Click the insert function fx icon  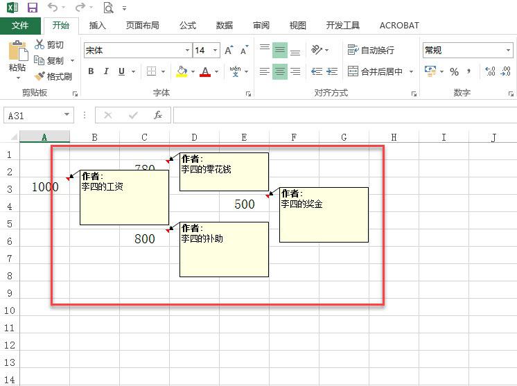[x=157, y=115]
